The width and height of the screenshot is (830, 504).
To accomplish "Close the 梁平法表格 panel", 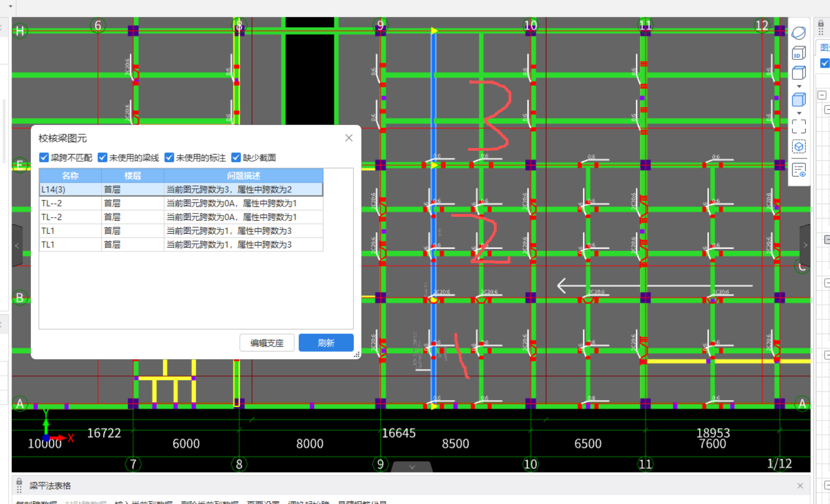I will coord(800,486).
